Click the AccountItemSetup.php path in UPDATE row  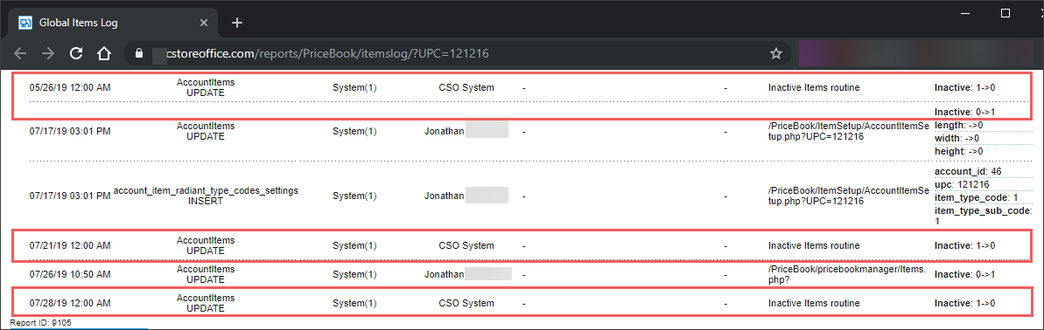(x=848, y=131)
